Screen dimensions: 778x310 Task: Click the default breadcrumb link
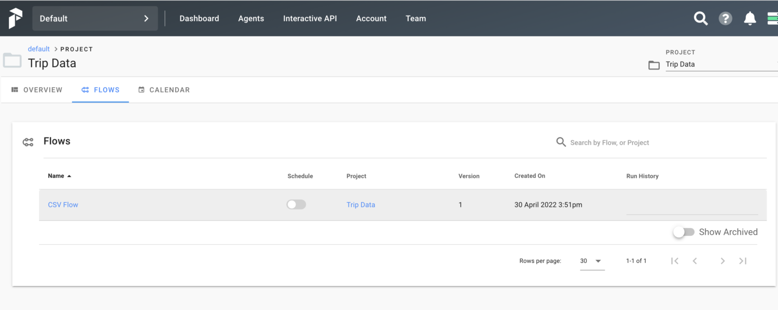39,49
